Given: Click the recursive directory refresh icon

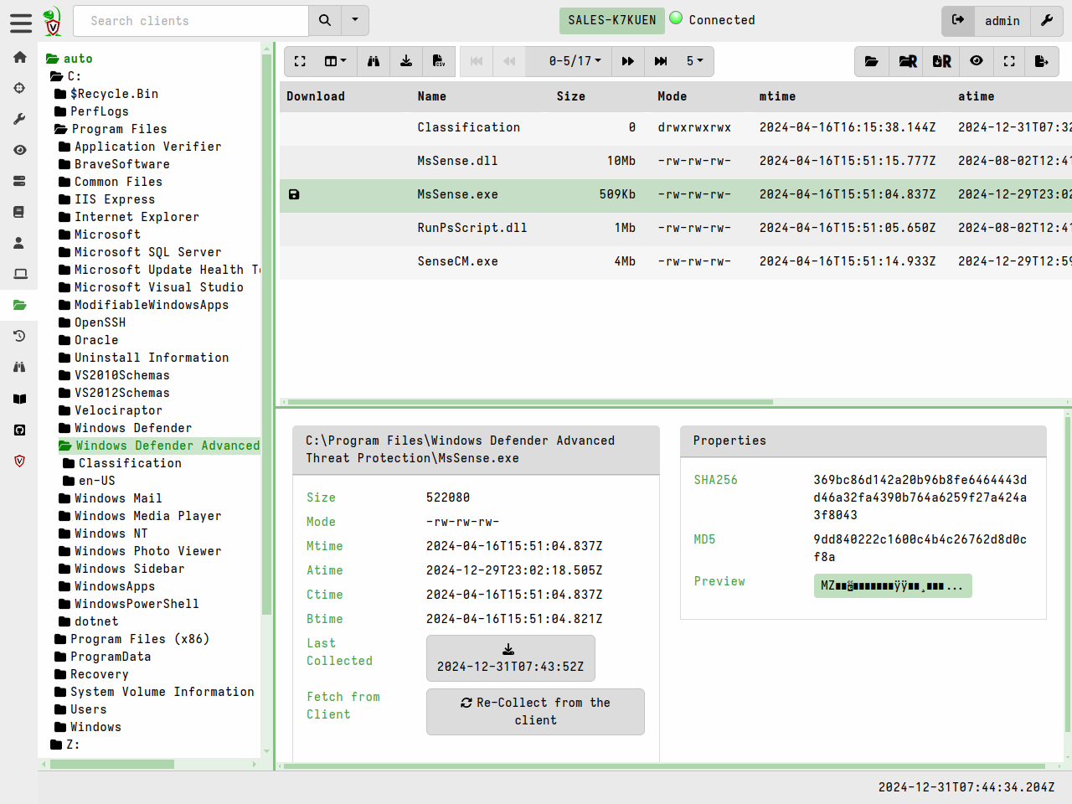Looking at the screenshot, I should pyautogui.click(x=907, y=61).
